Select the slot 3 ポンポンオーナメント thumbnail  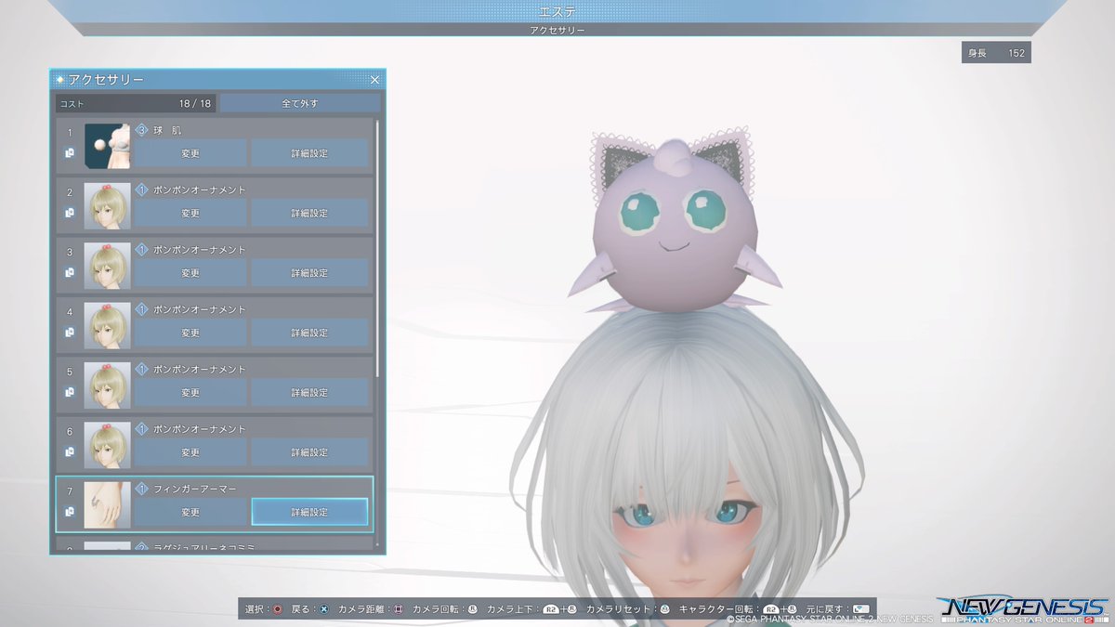[x=107, y=266]
